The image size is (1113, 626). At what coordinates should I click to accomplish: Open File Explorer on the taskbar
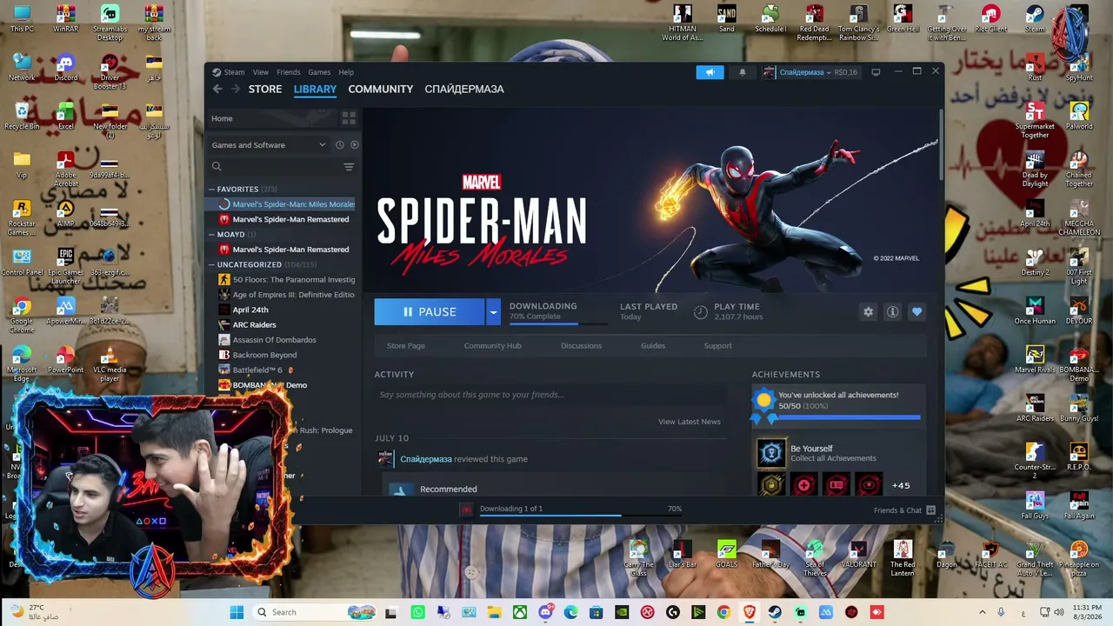pyautogui.click(x=494, y=612)
